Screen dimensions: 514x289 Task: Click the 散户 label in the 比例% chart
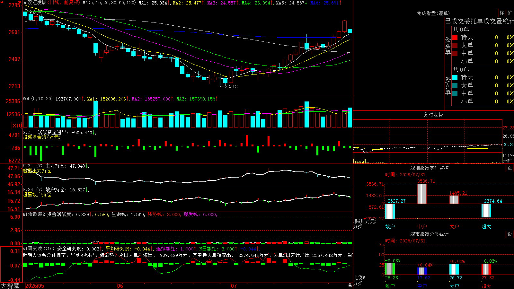[390, 286]
